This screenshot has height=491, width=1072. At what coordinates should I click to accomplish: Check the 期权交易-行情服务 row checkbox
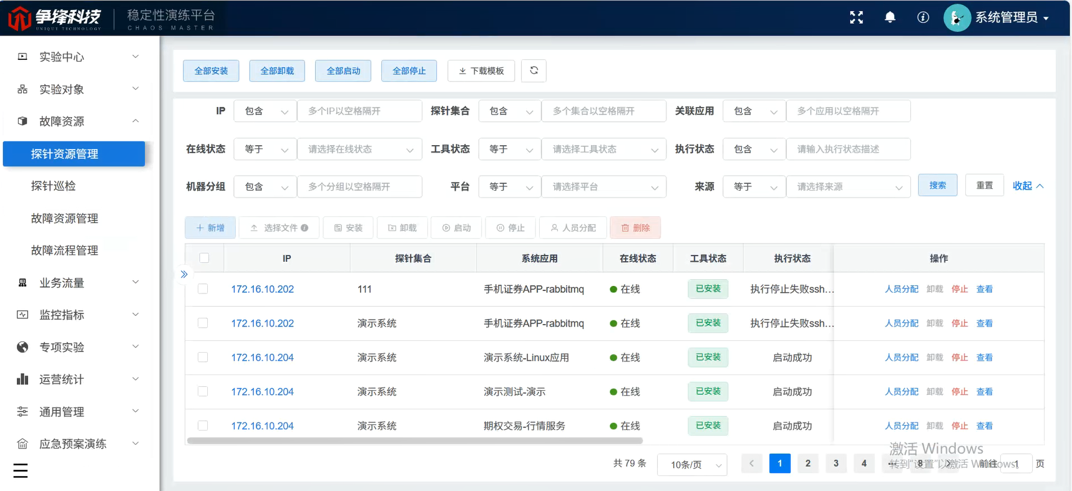tap(203, 426)
